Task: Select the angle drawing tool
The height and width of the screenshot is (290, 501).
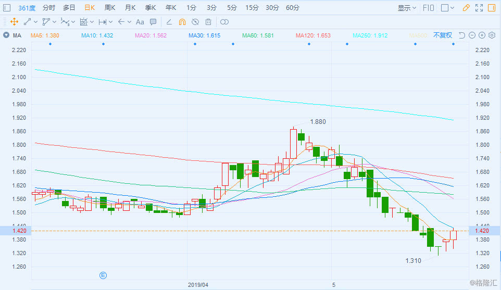Action: pos(169,22)
